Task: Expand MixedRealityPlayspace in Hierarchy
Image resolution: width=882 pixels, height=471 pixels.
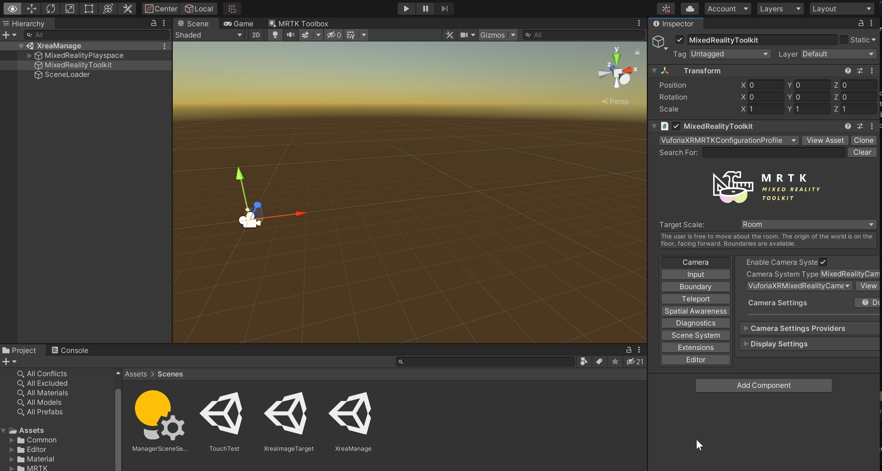Action: pyautogui.click(x=30, y=55)
